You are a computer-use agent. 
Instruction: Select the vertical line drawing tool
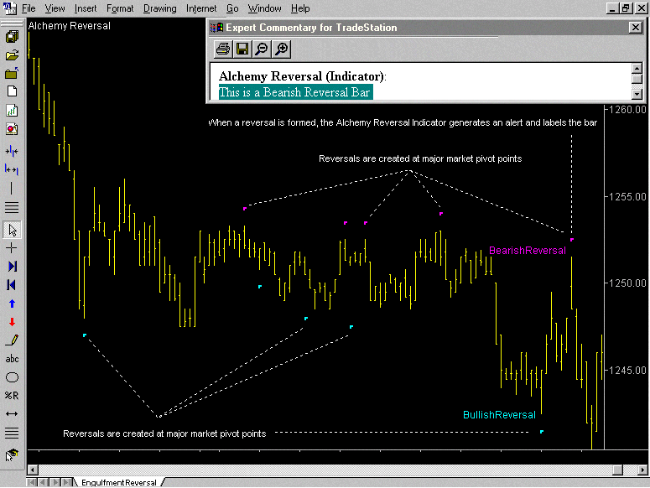point(11,188)
